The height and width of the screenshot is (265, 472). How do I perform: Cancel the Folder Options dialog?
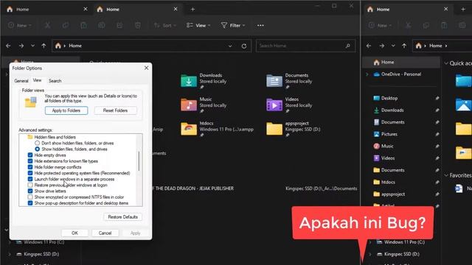coord(105,233)
